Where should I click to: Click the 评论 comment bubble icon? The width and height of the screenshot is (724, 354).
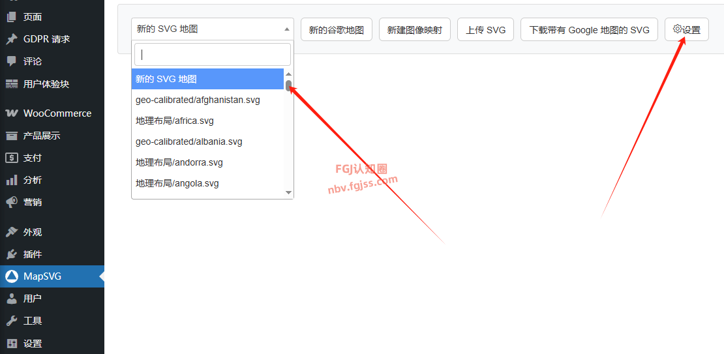[x=12, y=61]
